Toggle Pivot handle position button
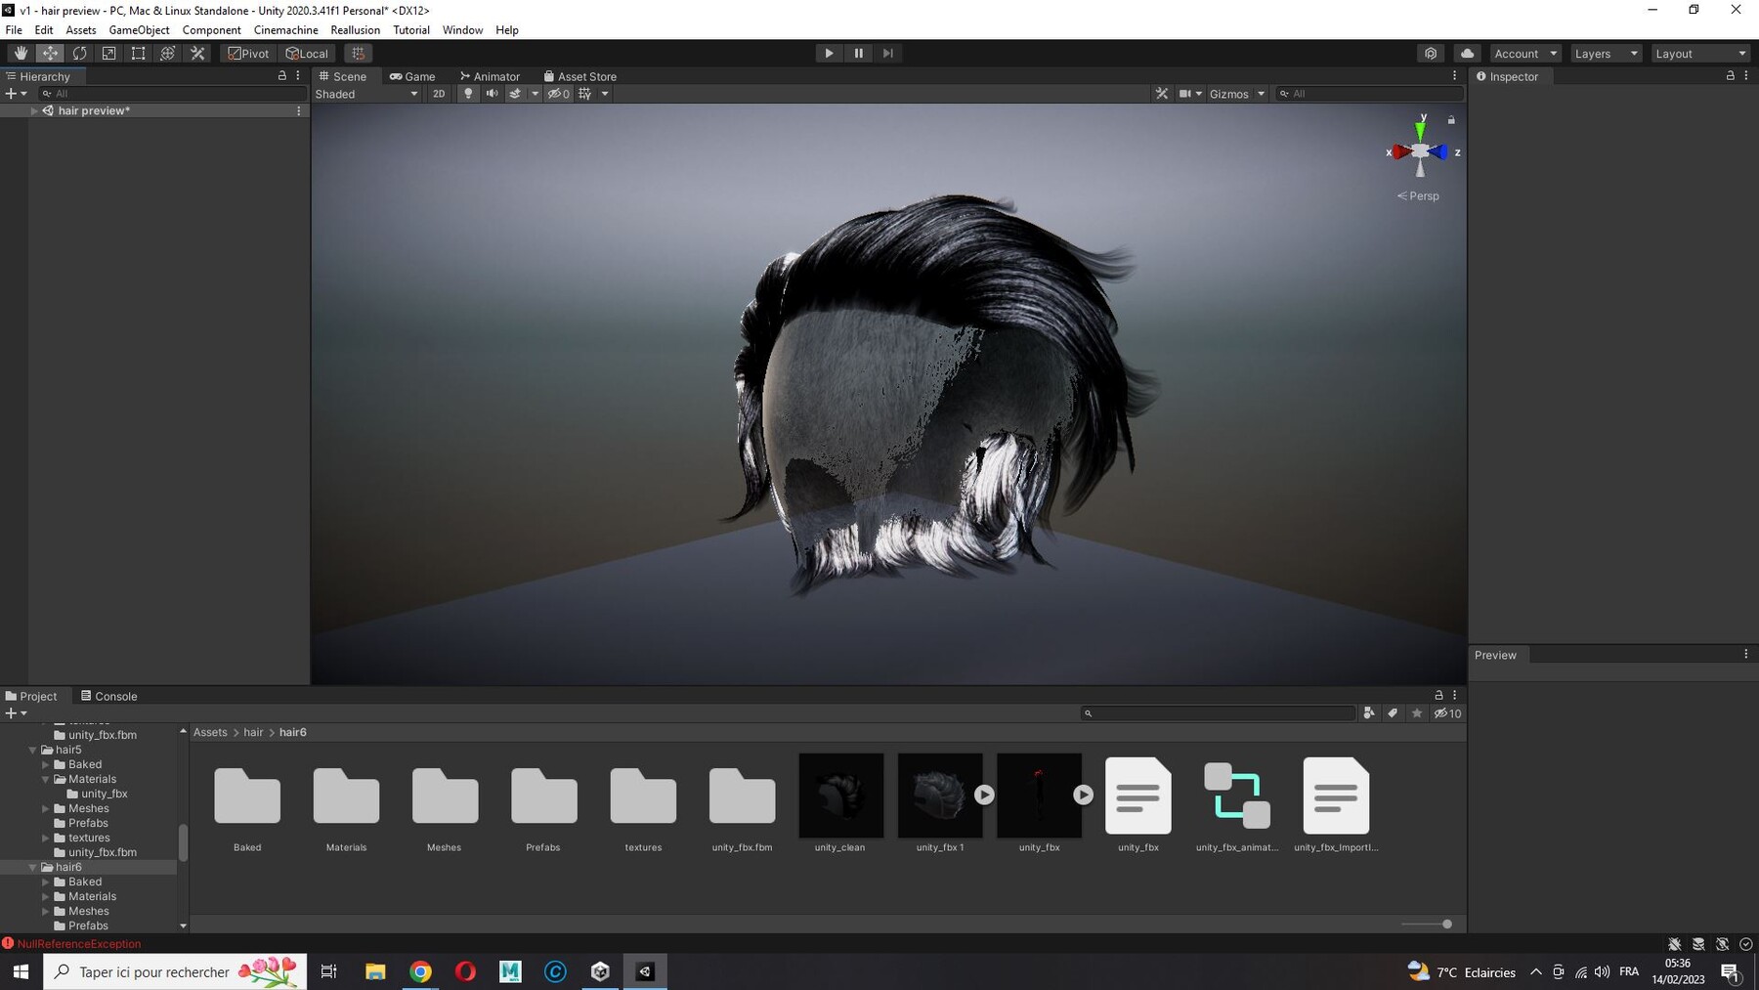 click(x=248, y=53)
